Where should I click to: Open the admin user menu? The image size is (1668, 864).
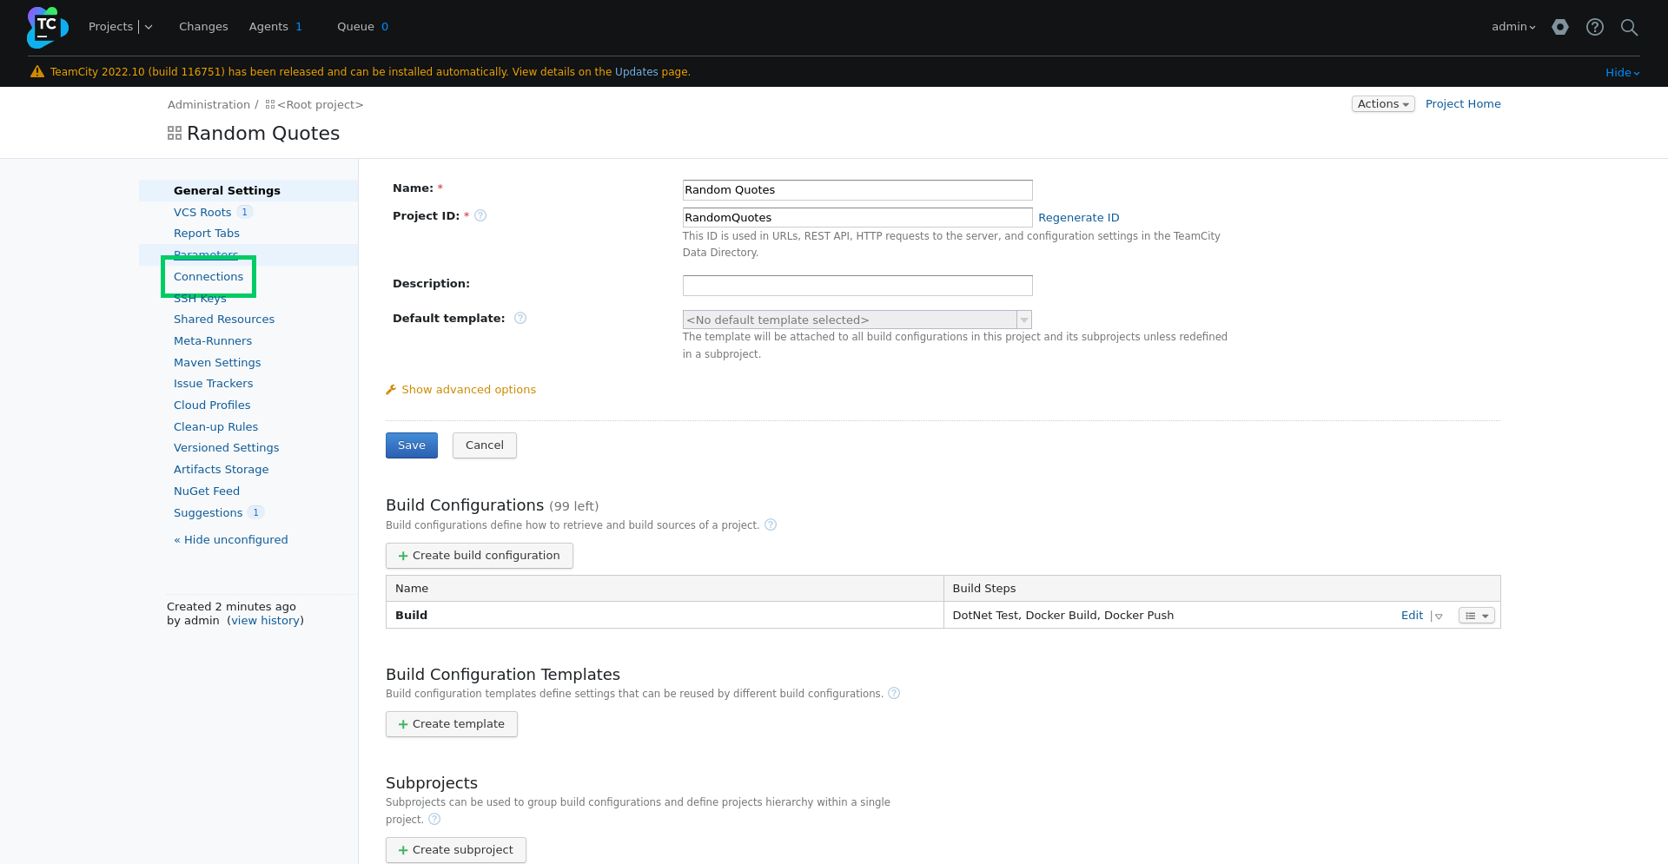click(1513, 27)
